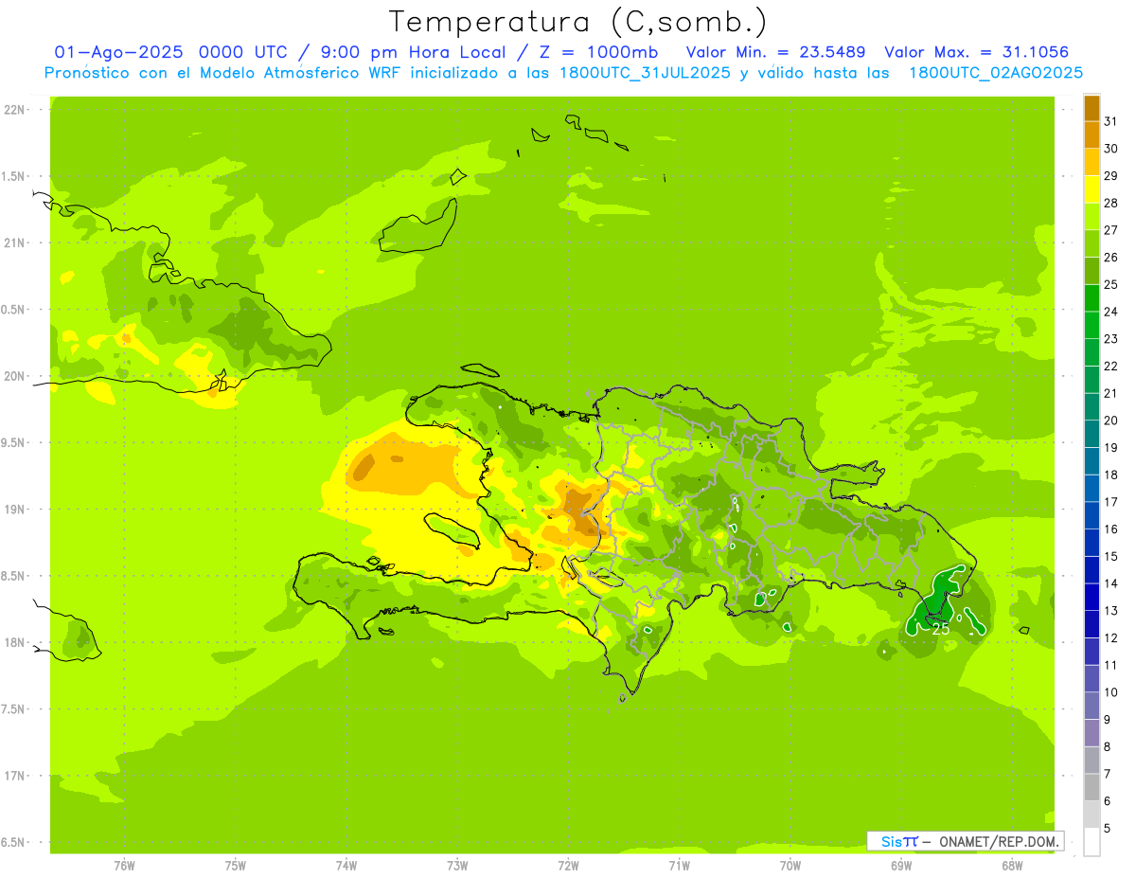1136x878 pixels.
Task: Click the '19N' latitude axis label
Action: click(x=13, y=510)
